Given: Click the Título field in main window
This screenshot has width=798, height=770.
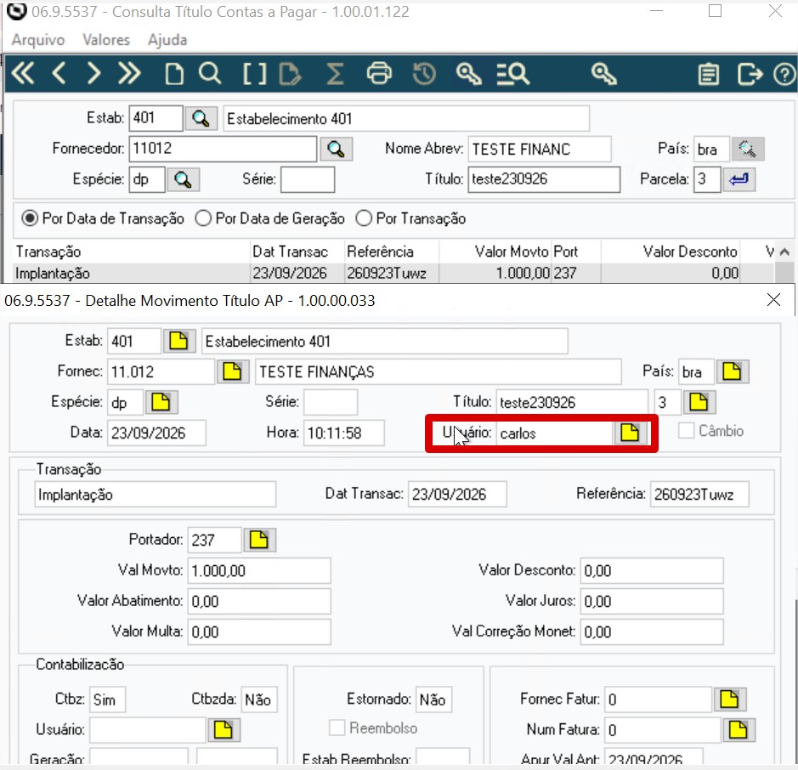Looking at the screenshot, I should coord(544,179).
